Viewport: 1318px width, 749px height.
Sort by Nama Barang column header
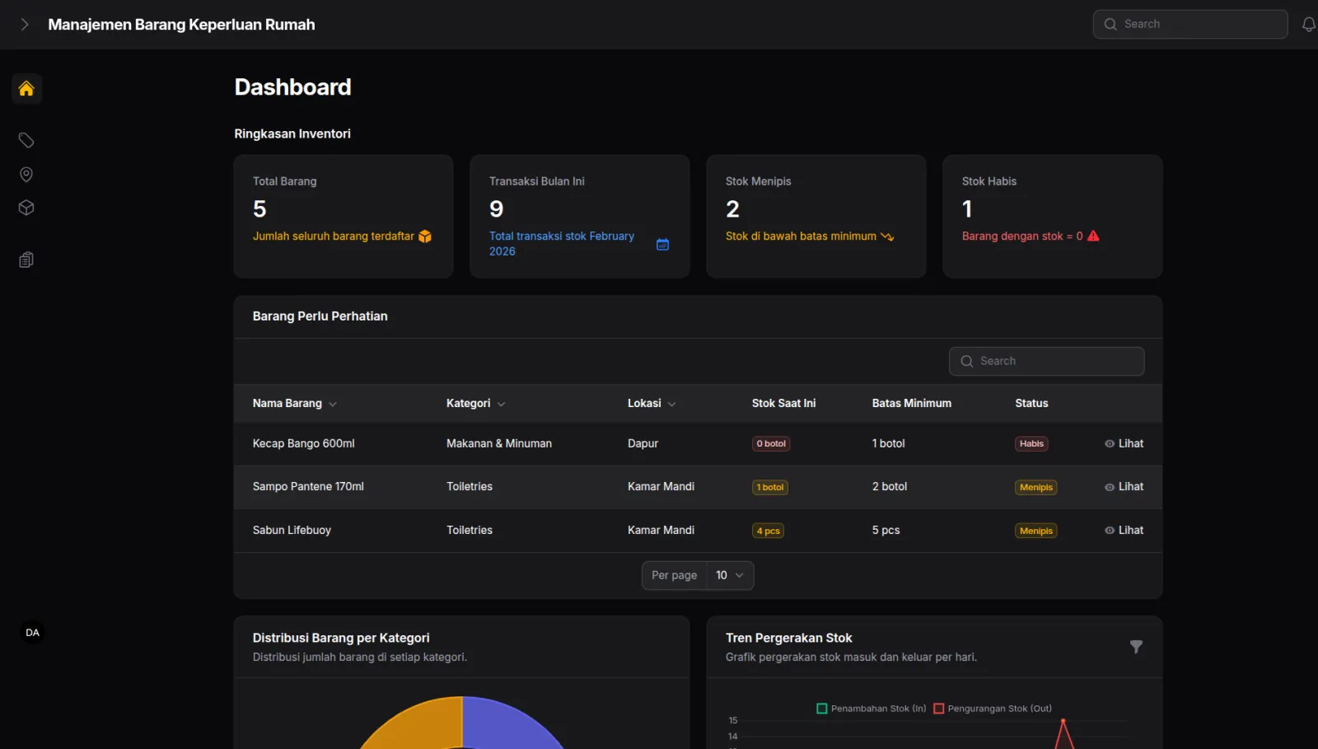coord(294,404)
